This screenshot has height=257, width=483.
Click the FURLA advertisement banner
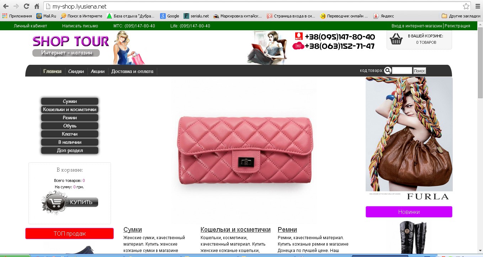[409, 139]
